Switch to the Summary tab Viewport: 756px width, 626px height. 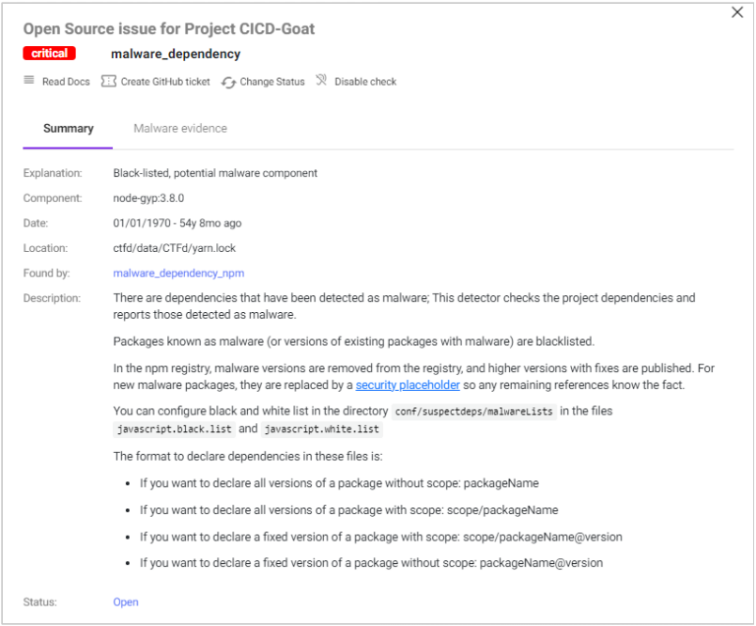(x=69, y=128)
